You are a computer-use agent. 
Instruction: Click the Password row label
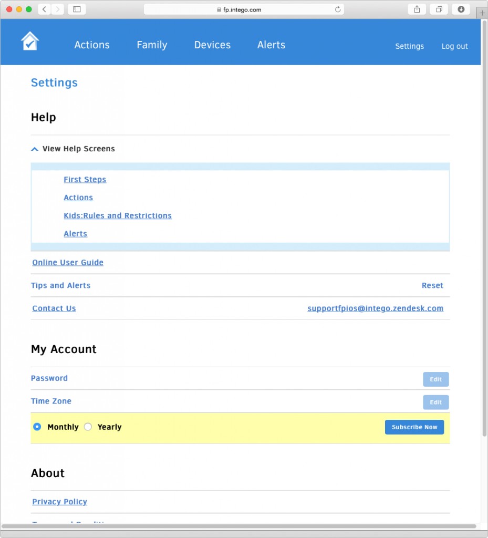pyautogui.click(x=49, y=378)
